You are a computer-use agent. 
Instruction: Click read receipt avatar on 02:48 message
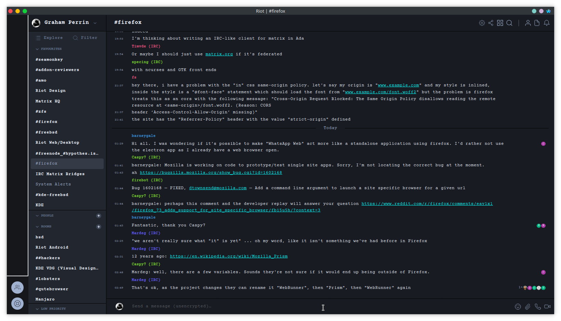(x=543, y=273)
